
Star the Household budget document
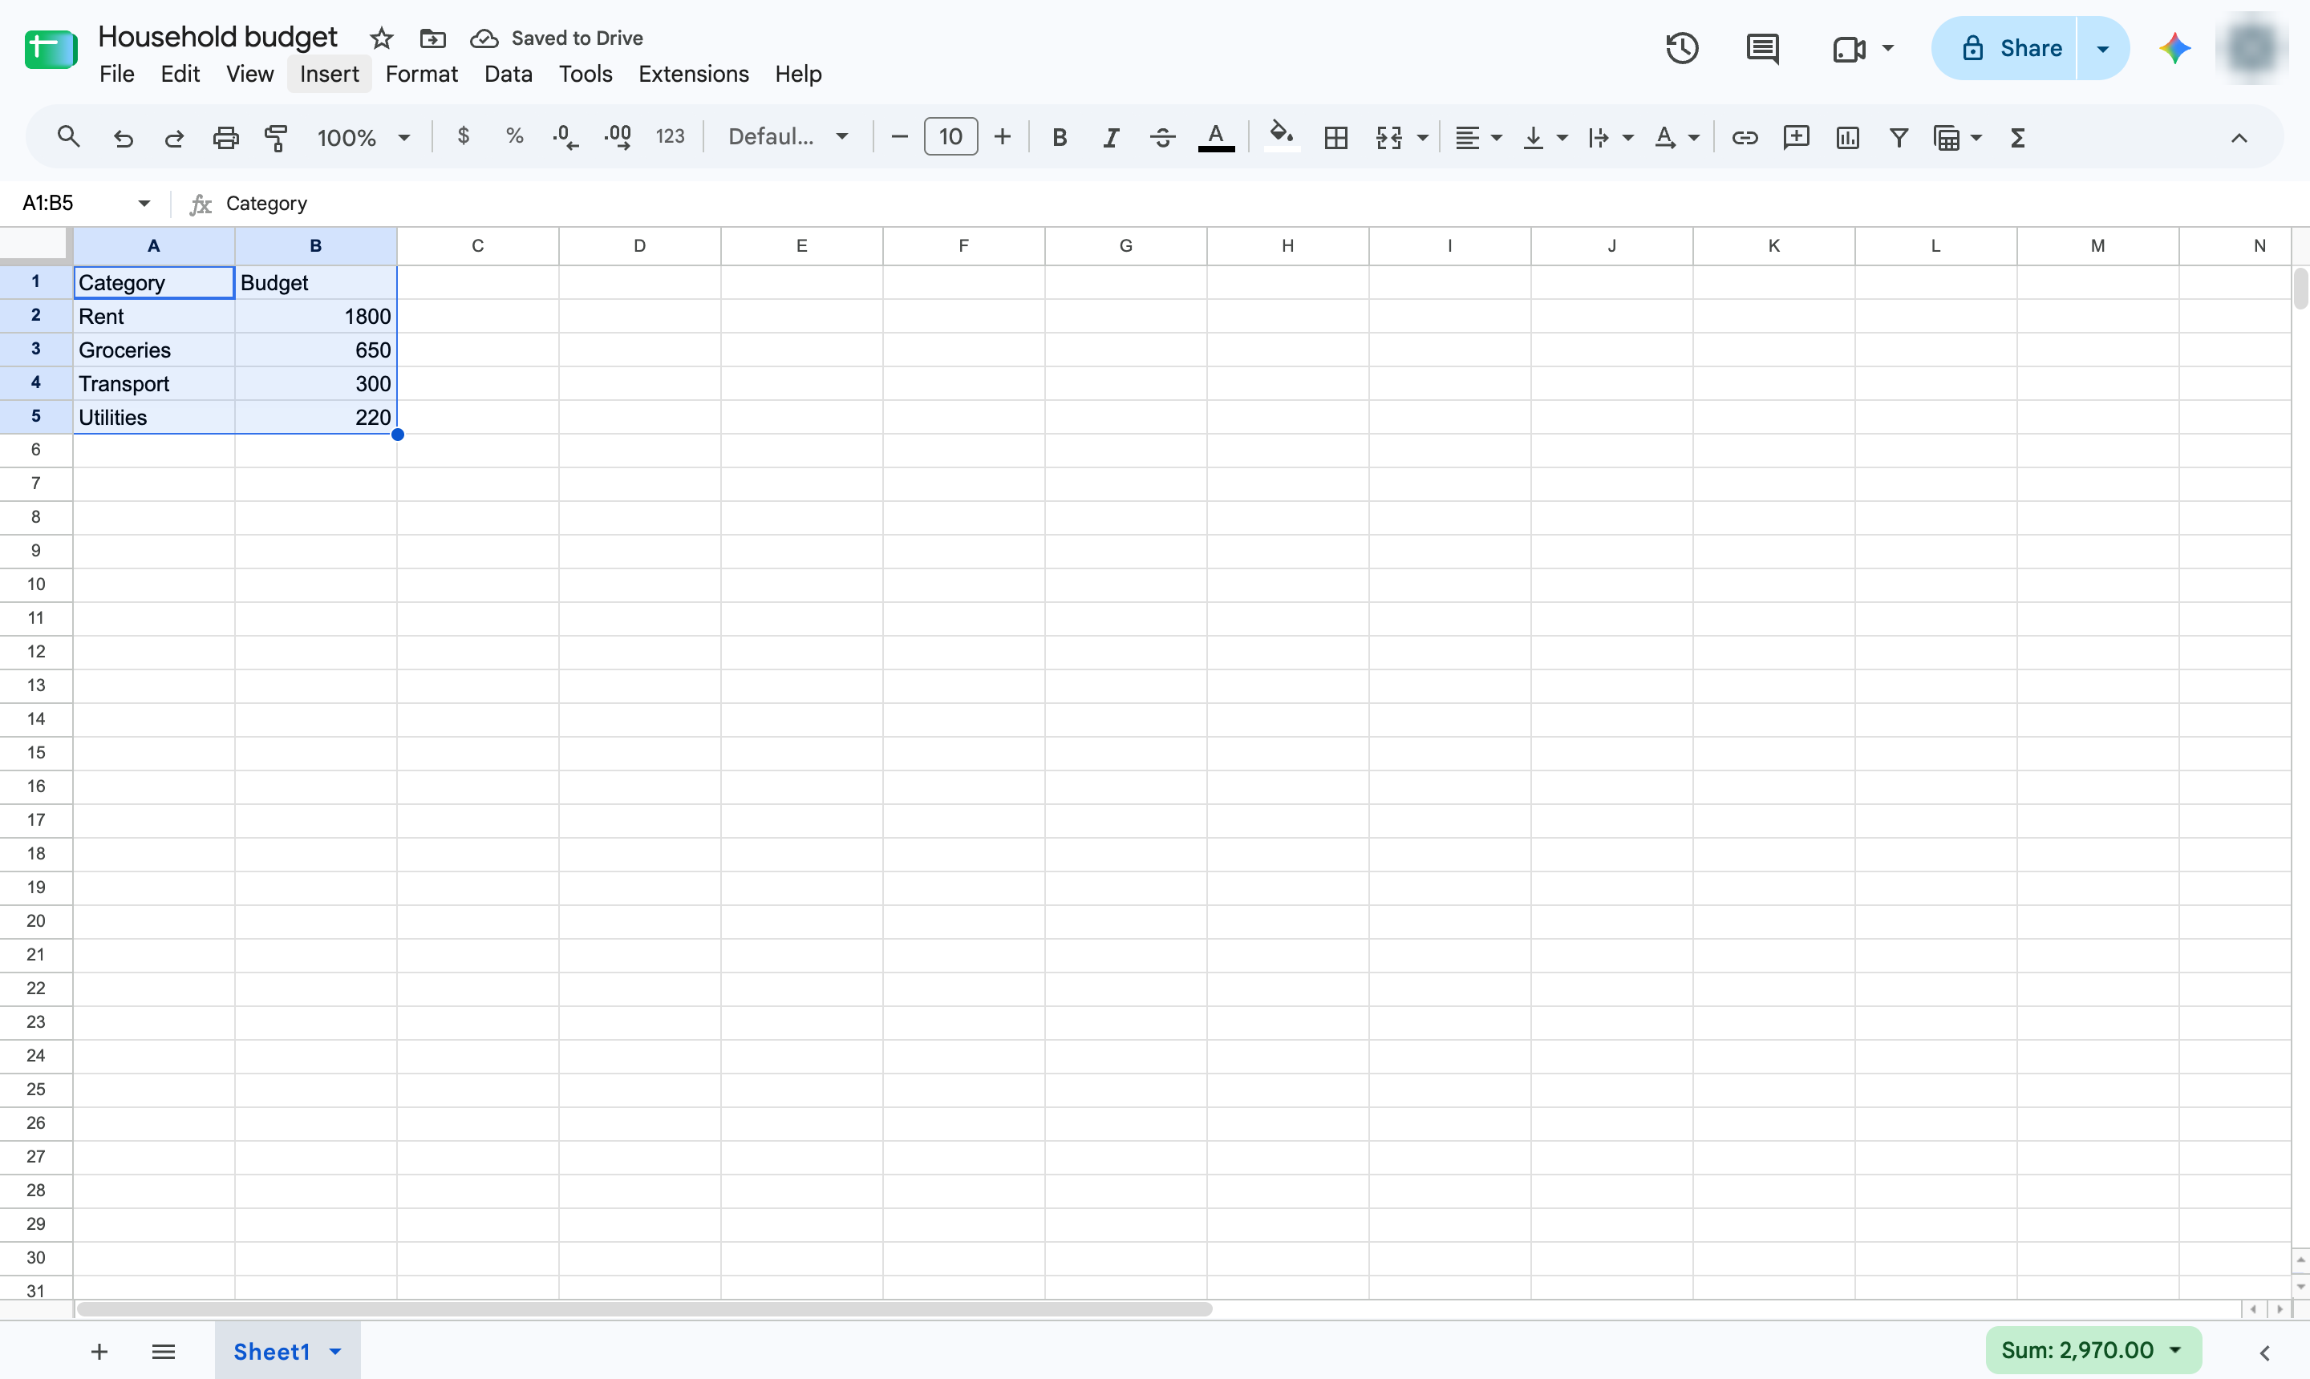pos(381,38)
